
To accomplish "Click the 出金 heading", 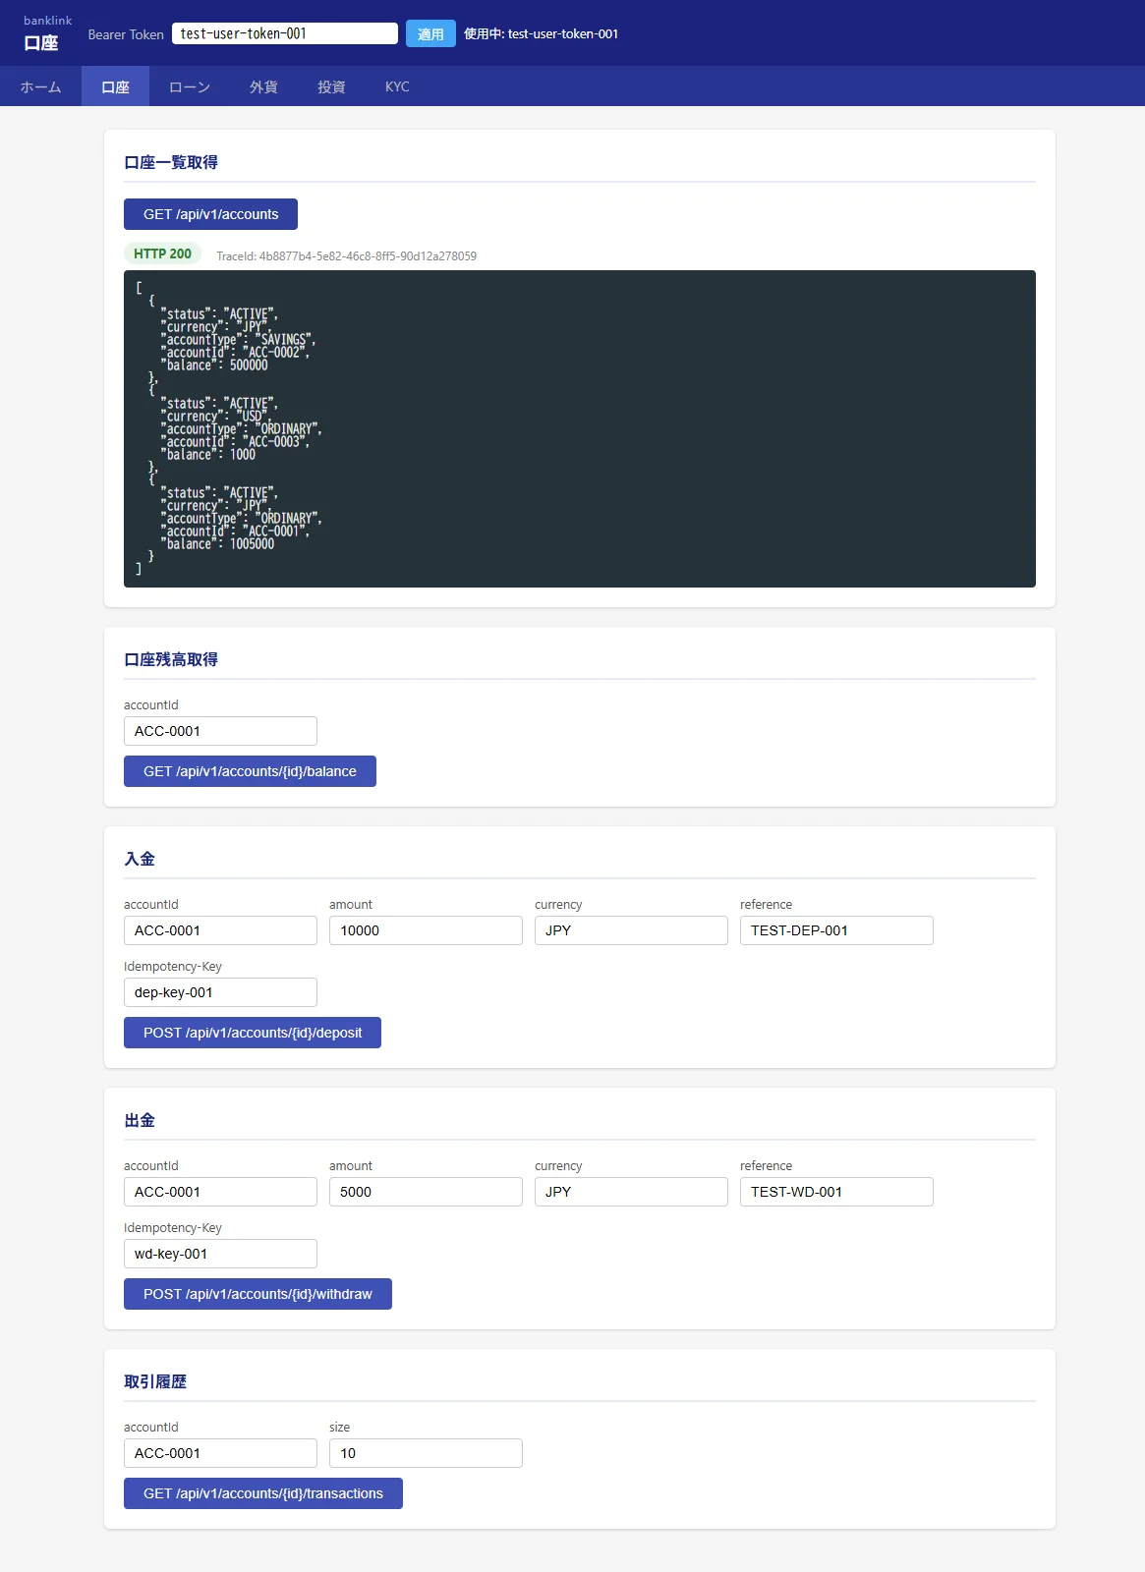I will pos(140,1120).
